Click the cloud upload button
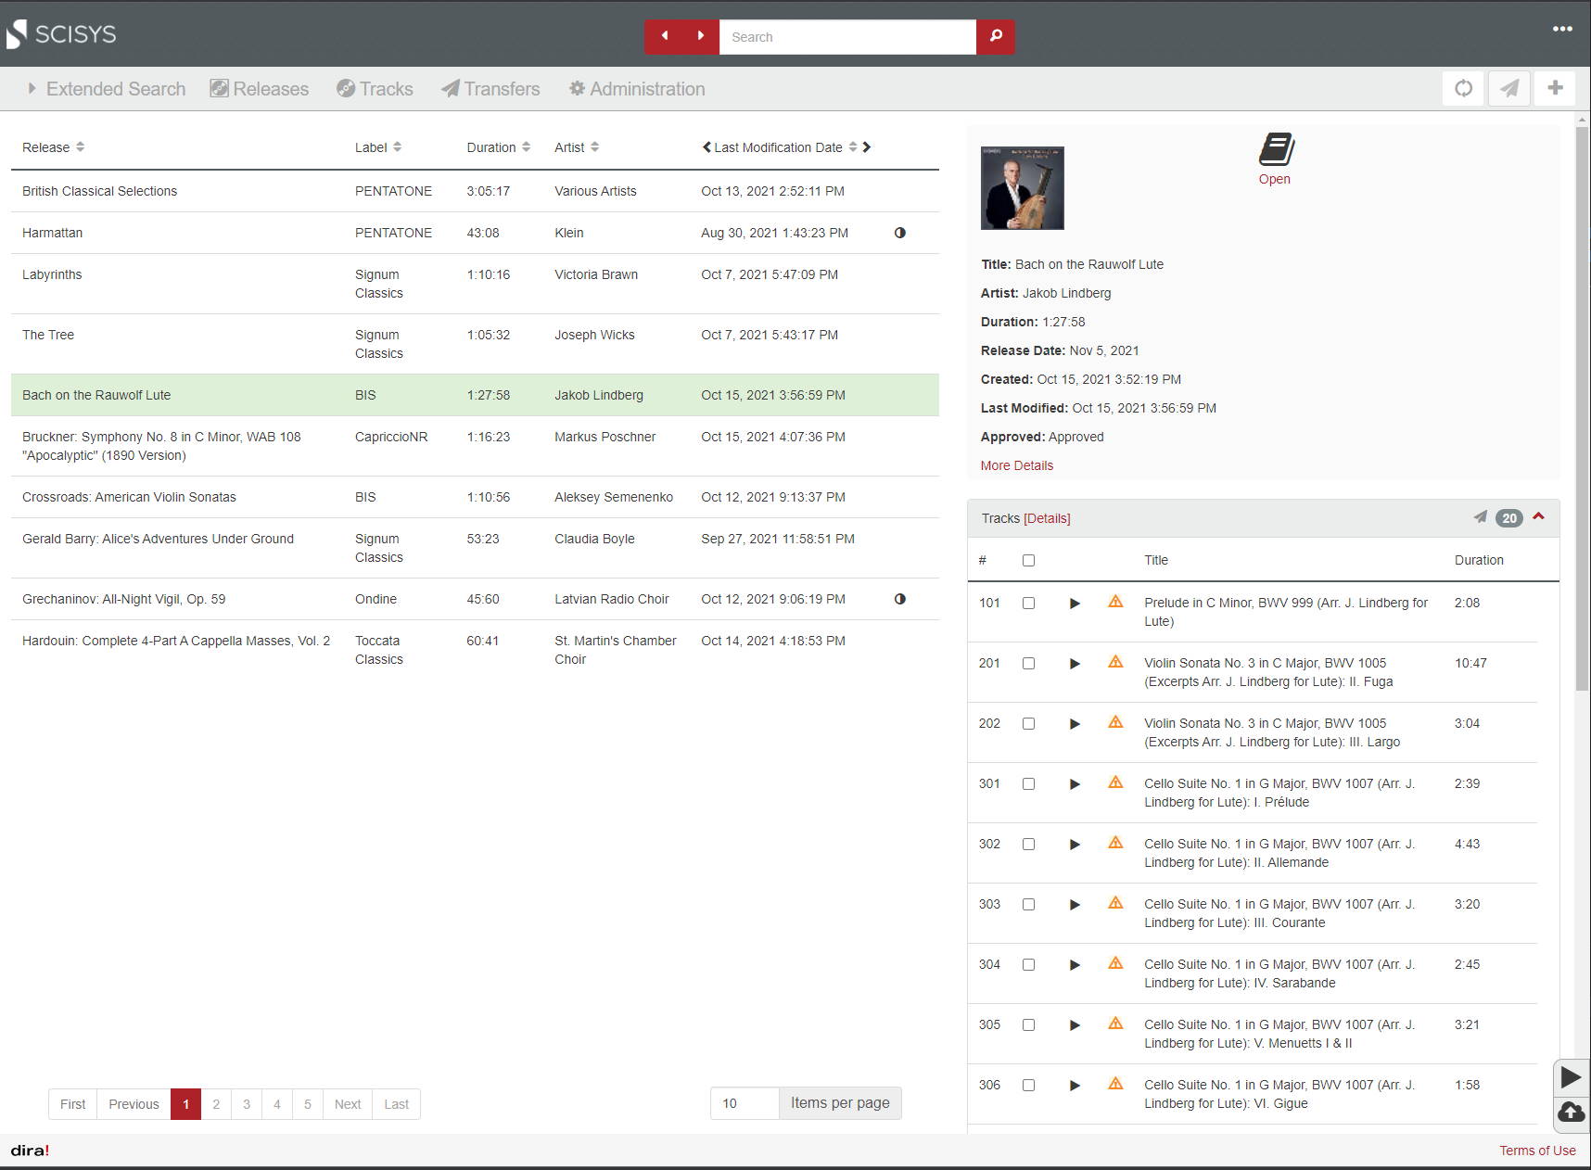This screenshot has width=1591, height=1170. [1571, 1113]
